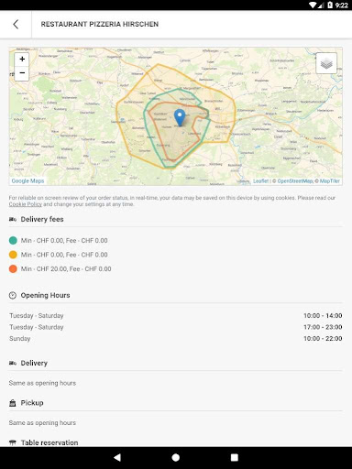
Task: Open the Google Maps link
Action: click(27, 180)
